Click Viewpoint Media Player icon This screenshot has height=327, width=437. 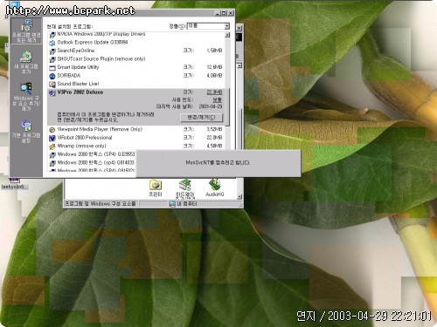point(52,130)
